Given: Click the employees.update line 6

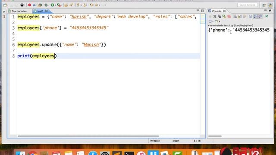Looking at the screenshot, I should [62, 45].
